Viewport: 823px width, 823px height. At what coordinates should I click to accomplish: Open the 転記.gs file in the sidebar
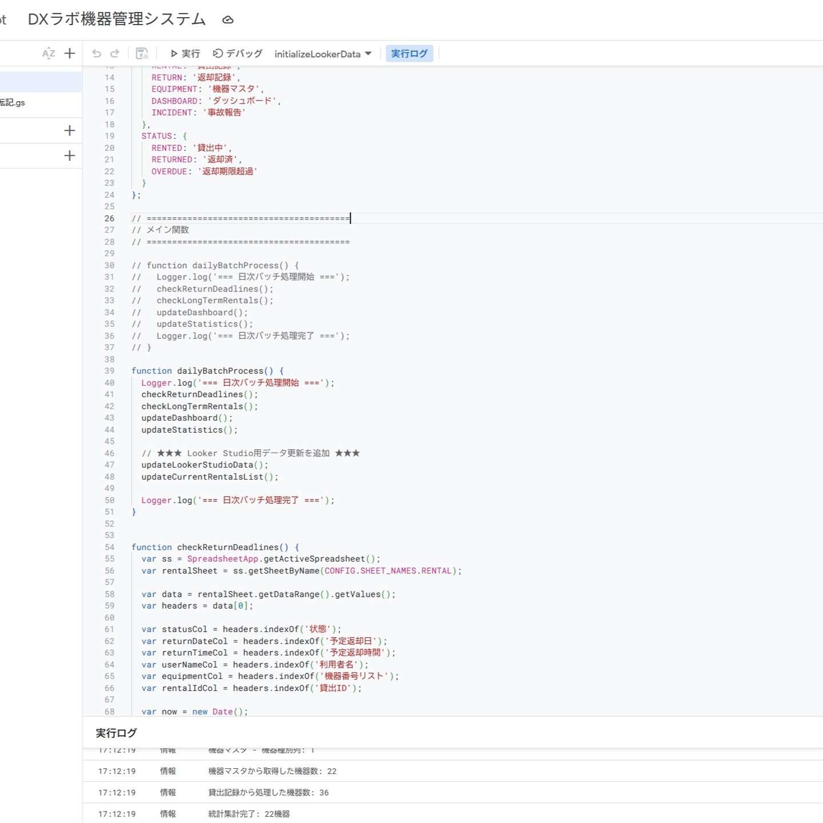(x=23, y=103)
